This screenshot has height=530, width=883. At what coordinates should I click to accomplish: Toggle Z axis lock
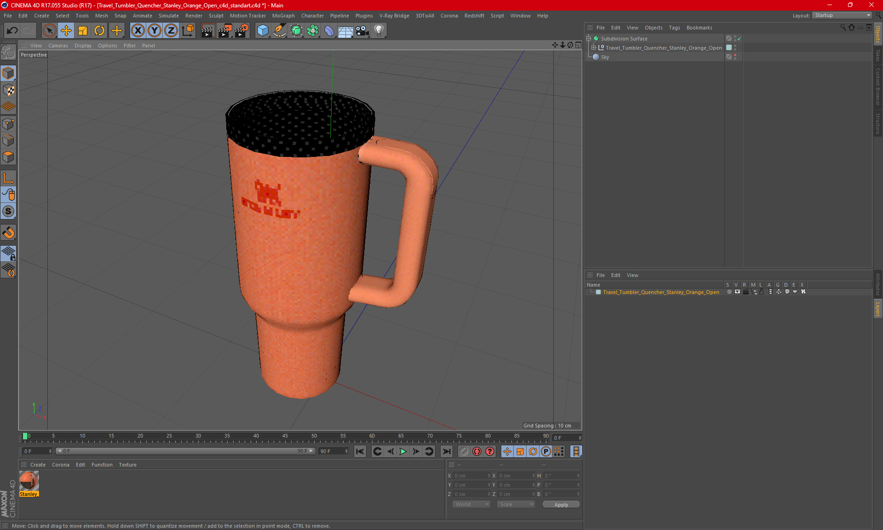pos(171,30)
